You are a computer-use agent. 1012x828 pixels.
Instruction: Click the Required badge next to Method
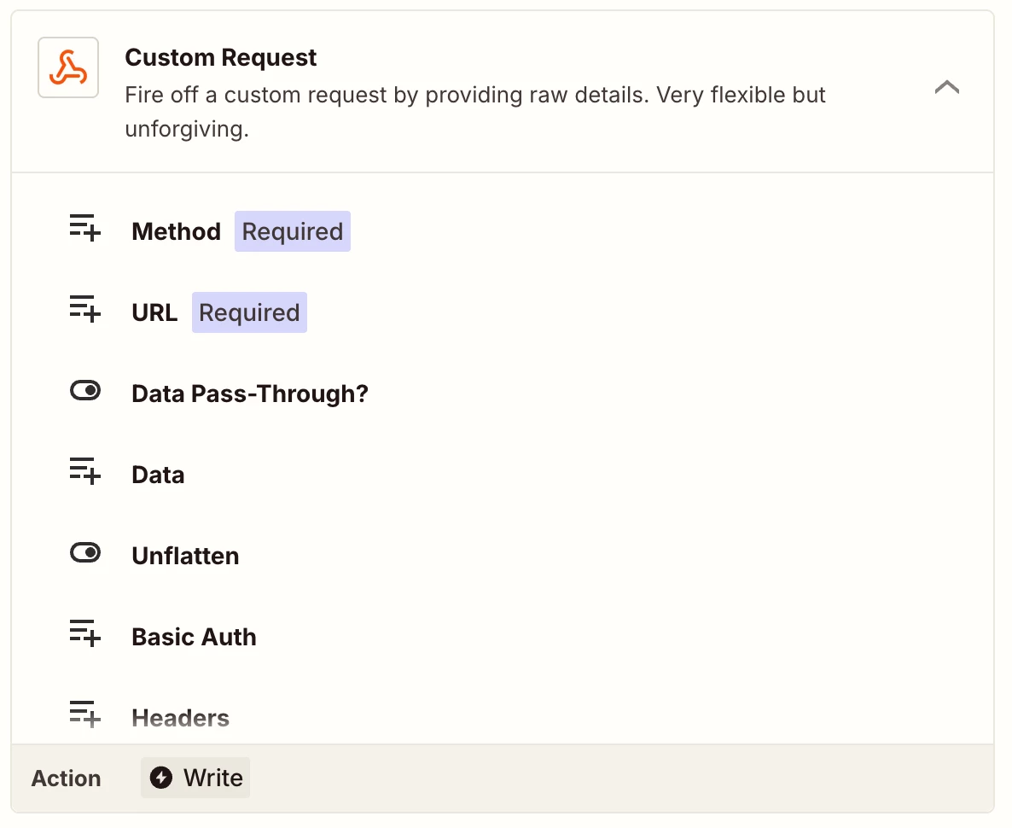tap(293, 231)
